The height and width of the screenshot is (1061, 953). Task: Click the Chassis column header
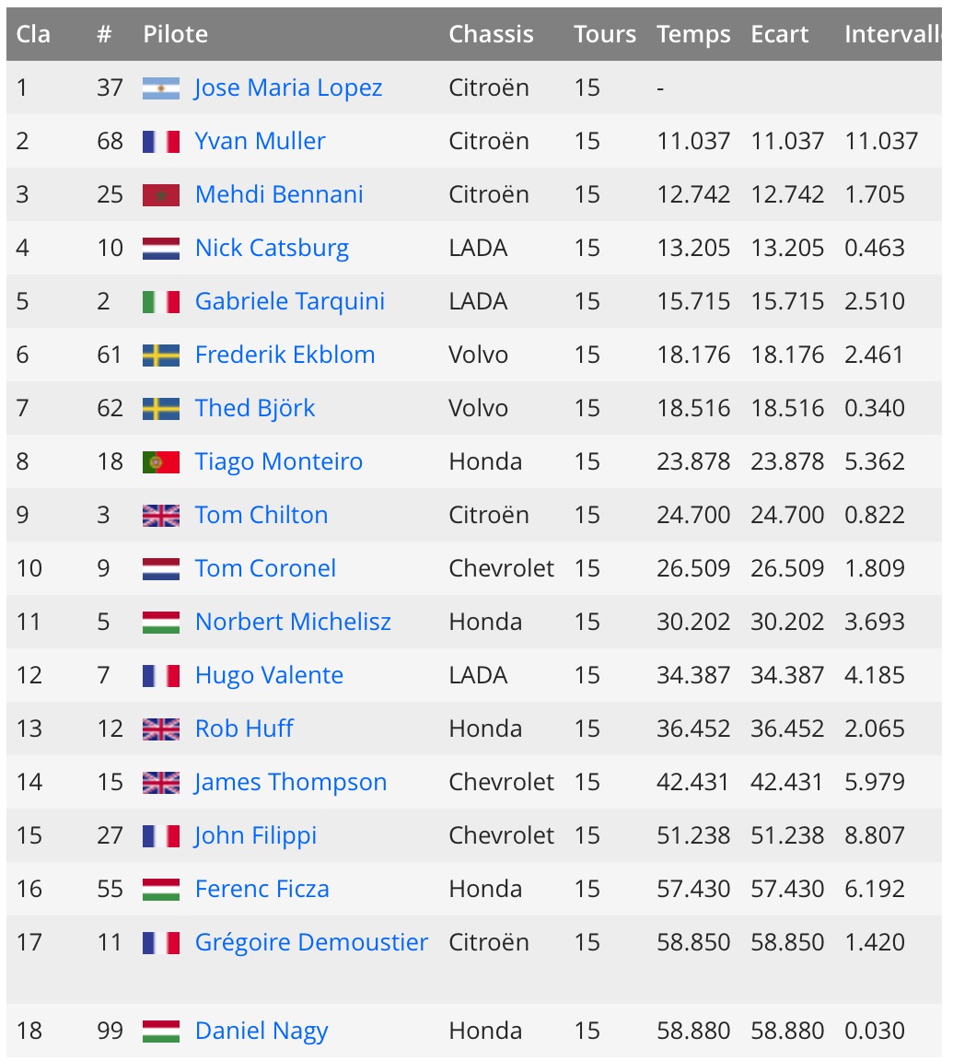[x=491, y=34]
